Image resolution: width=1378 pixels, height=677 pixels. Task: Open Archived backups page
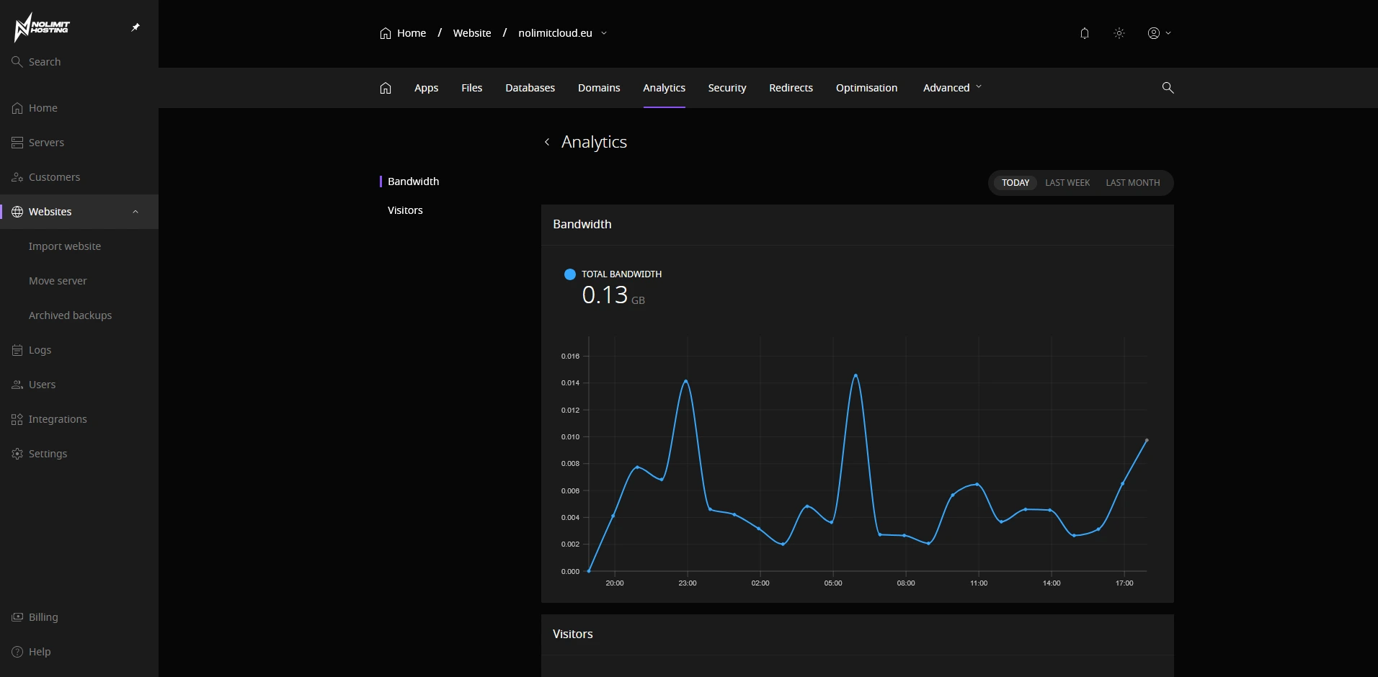[x=71, y=315]
